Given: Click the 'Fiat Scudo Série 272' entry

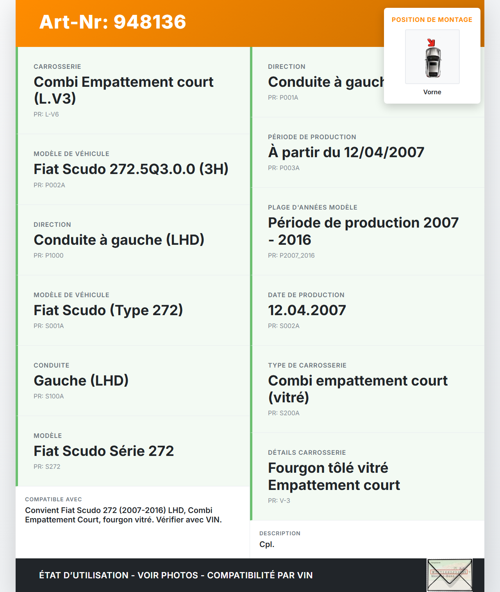Looking at the screenshot, I should (x=104, y=451).
